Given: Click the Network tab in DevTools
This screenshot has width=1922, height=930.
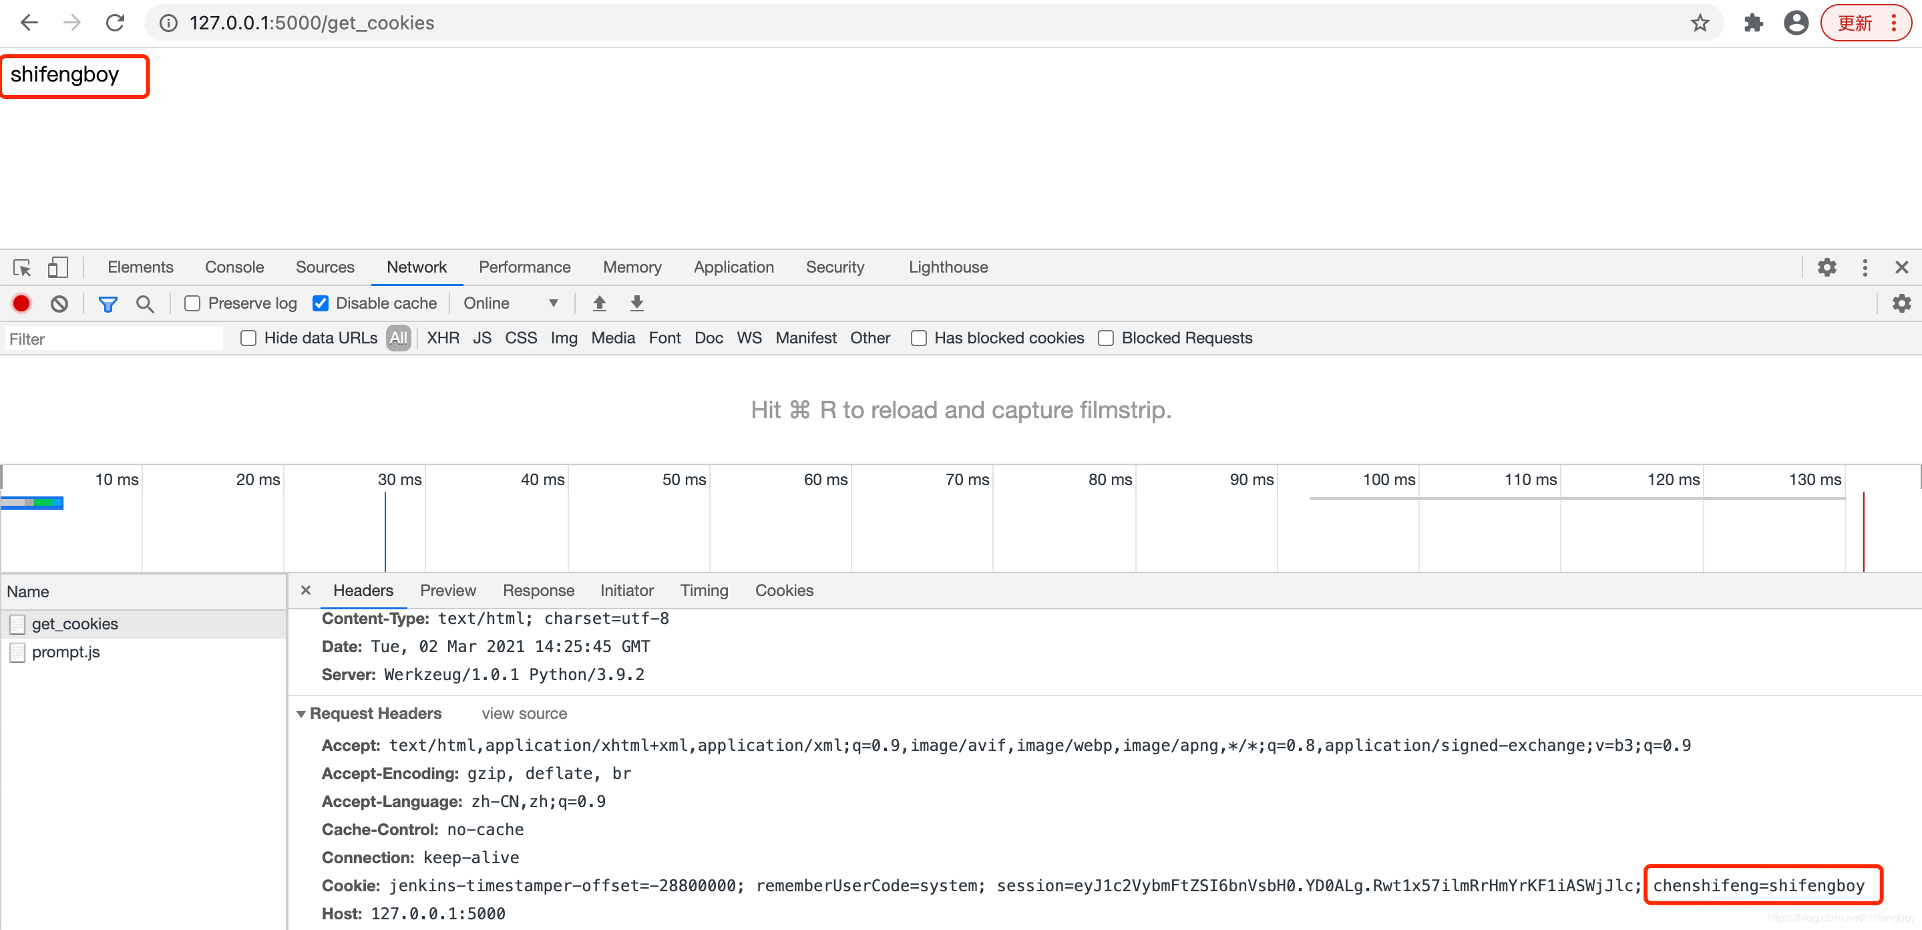Looking at the screenshot, I should (x=418, y=267).
